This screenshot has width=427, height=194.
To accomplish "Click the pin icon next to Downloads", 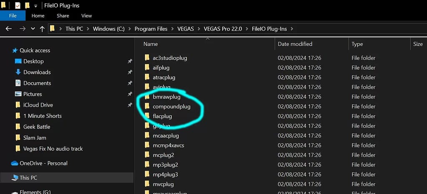I will pos(130,72).
